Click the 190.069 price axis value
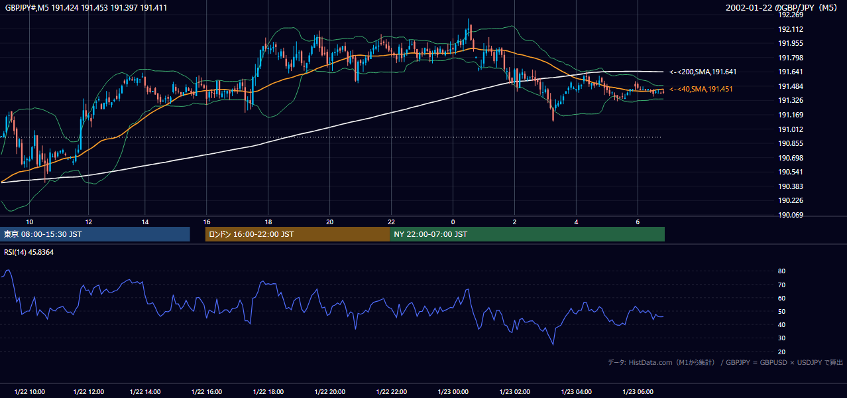The image size is (847, 398). pyautogui.click(x=791, y=215)
